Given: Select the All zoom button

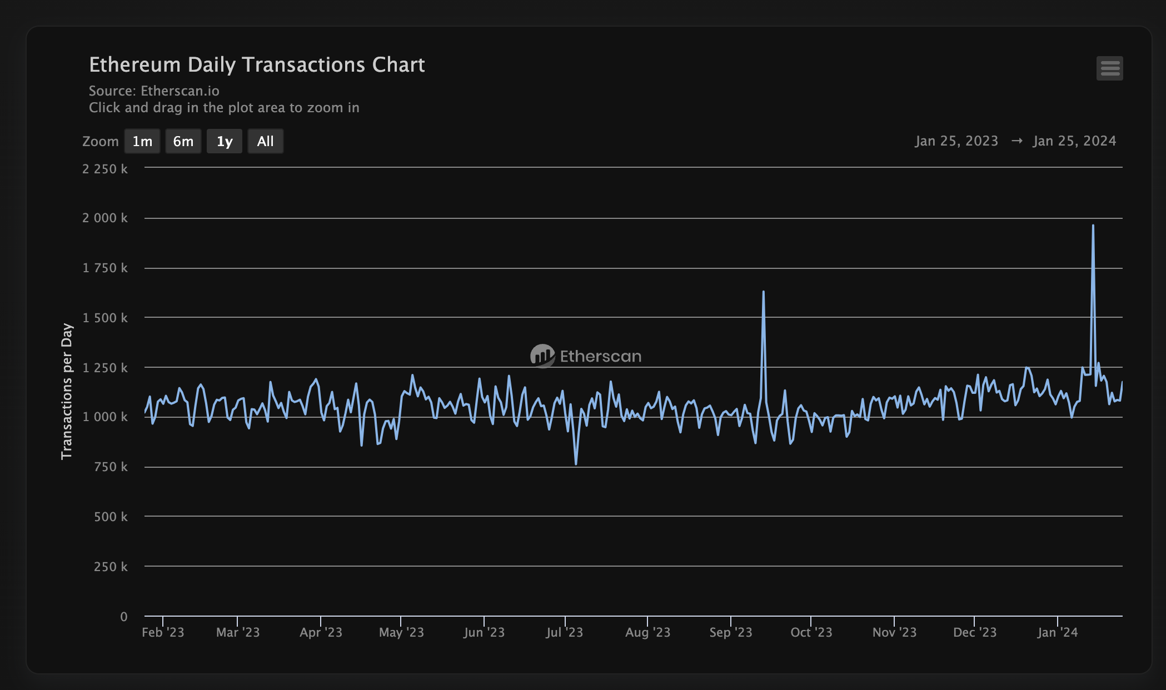Looking at the screenshot, I should pos(266,141).
